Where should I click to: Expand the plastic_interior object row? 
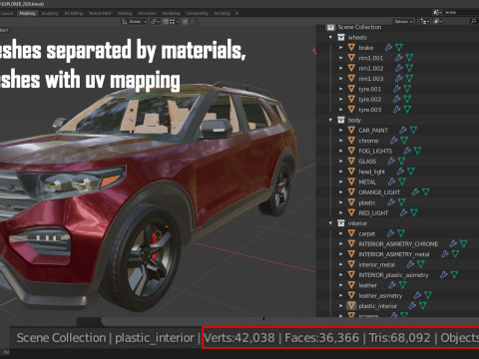point(341,305)
